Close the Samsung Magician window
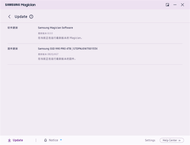The image size is (190, 145). [x=182, y=5]
